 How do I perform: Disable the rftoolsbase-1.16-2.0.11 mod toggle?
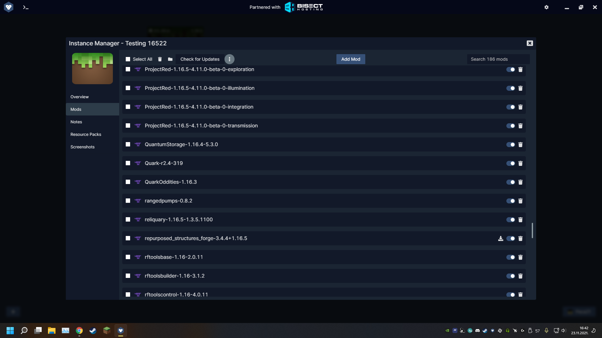point(511,257)
